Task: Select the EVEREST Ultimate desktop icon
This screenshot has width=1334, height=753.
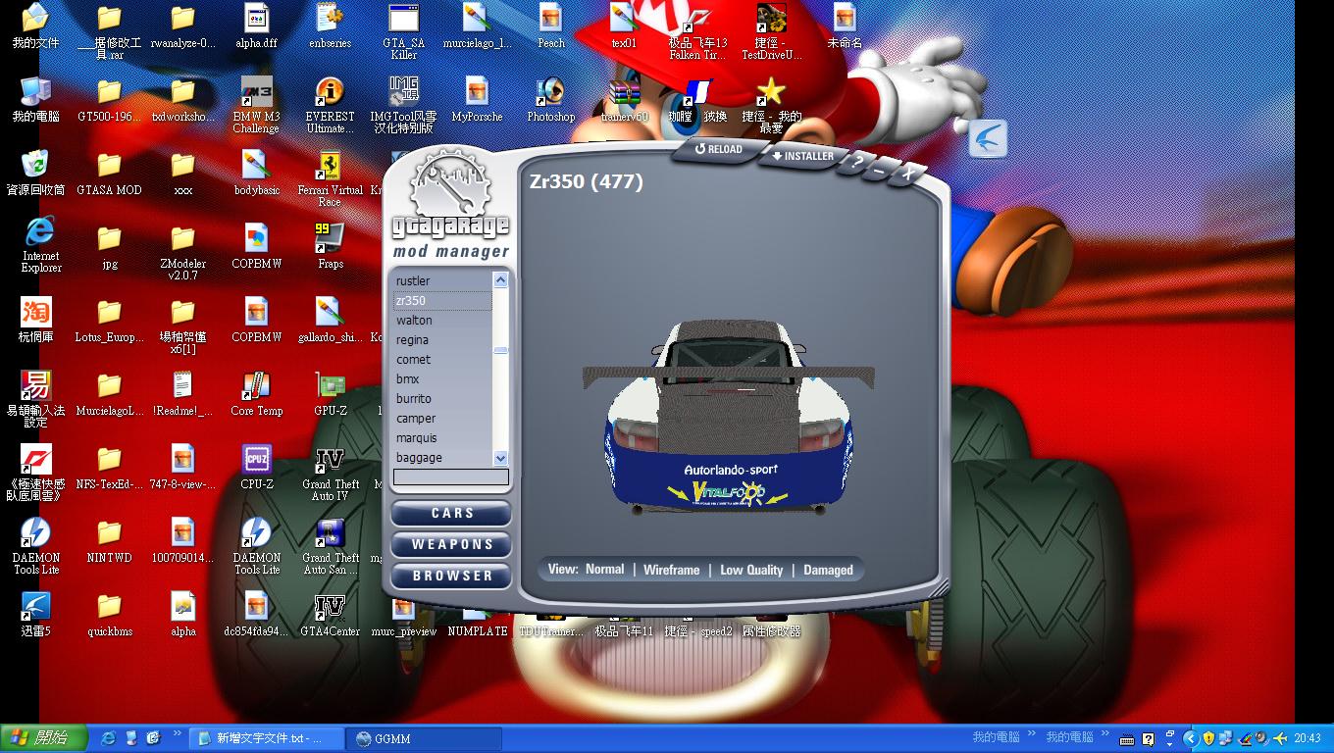Action: pyautogui.click(x=330, y=105)
